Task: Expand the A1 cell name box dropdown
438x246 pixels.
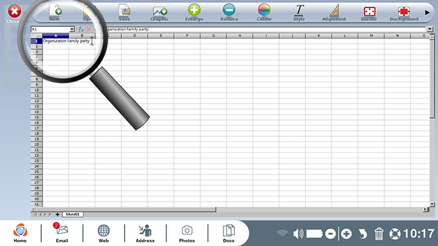Action: [x=72, y=30]
